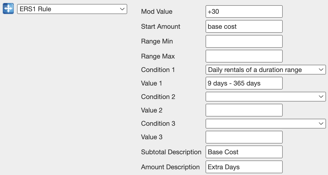Click the empty Range Max field
This screenshot has height=175, width=328.
[244, 56]
